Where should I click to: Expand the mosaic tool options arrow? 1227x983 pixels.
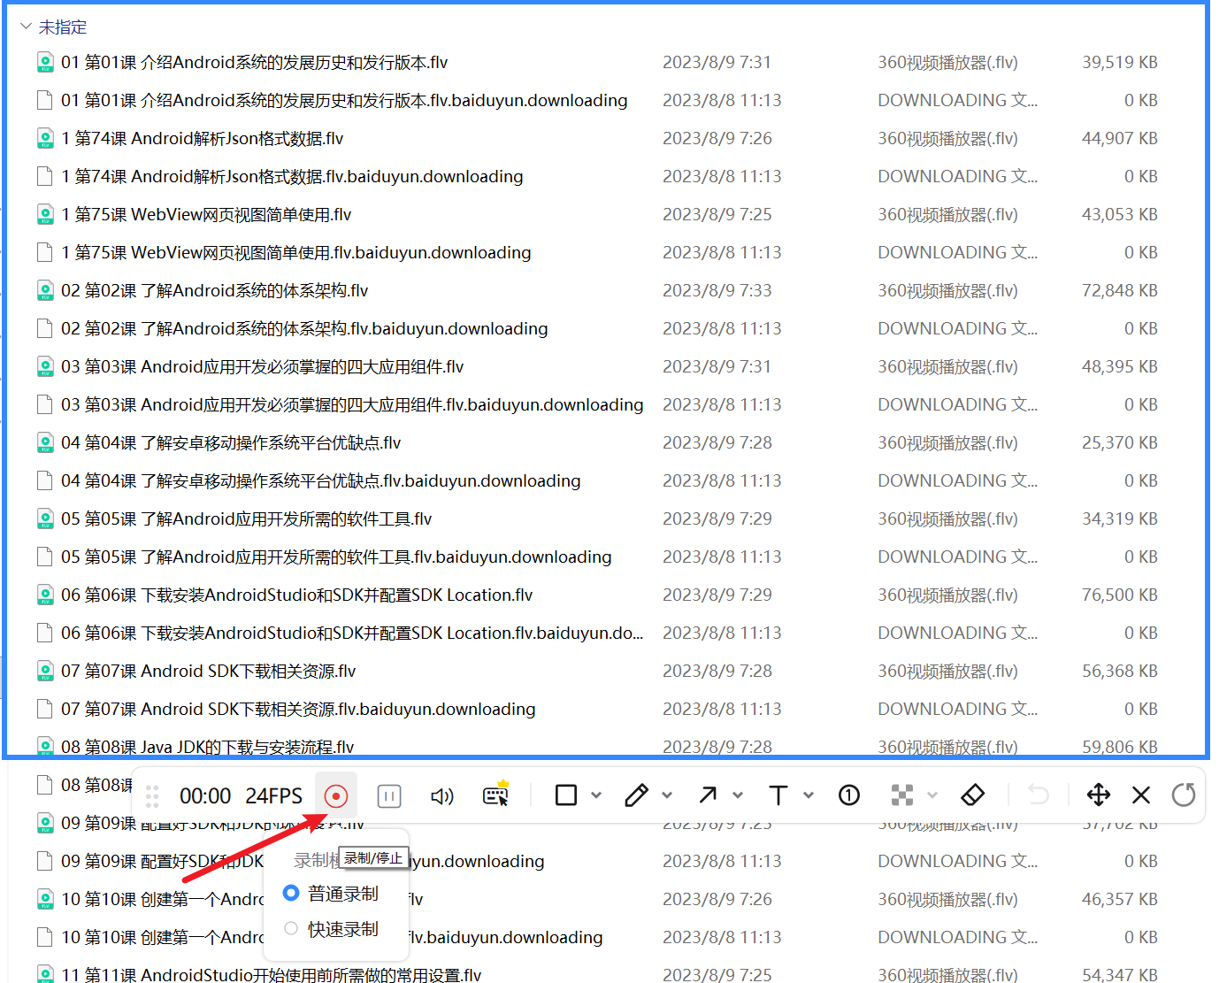coord(932,795)
